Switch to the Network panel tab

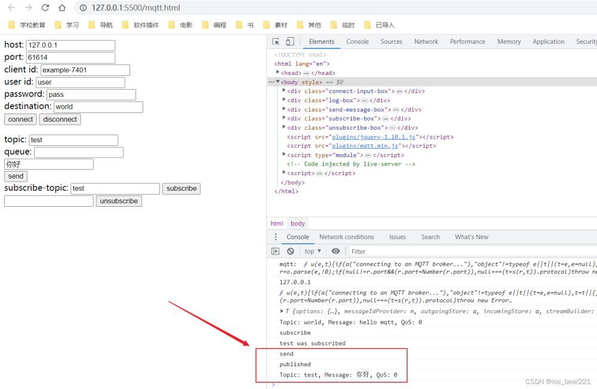pos(426,41)
